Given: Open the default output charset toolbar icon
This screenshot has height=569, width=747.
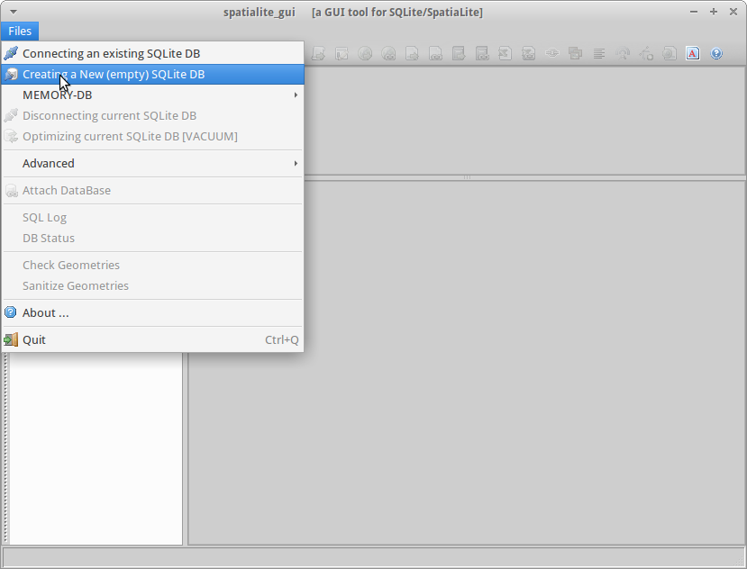Looking at the screenshot, I should (693, 53).
